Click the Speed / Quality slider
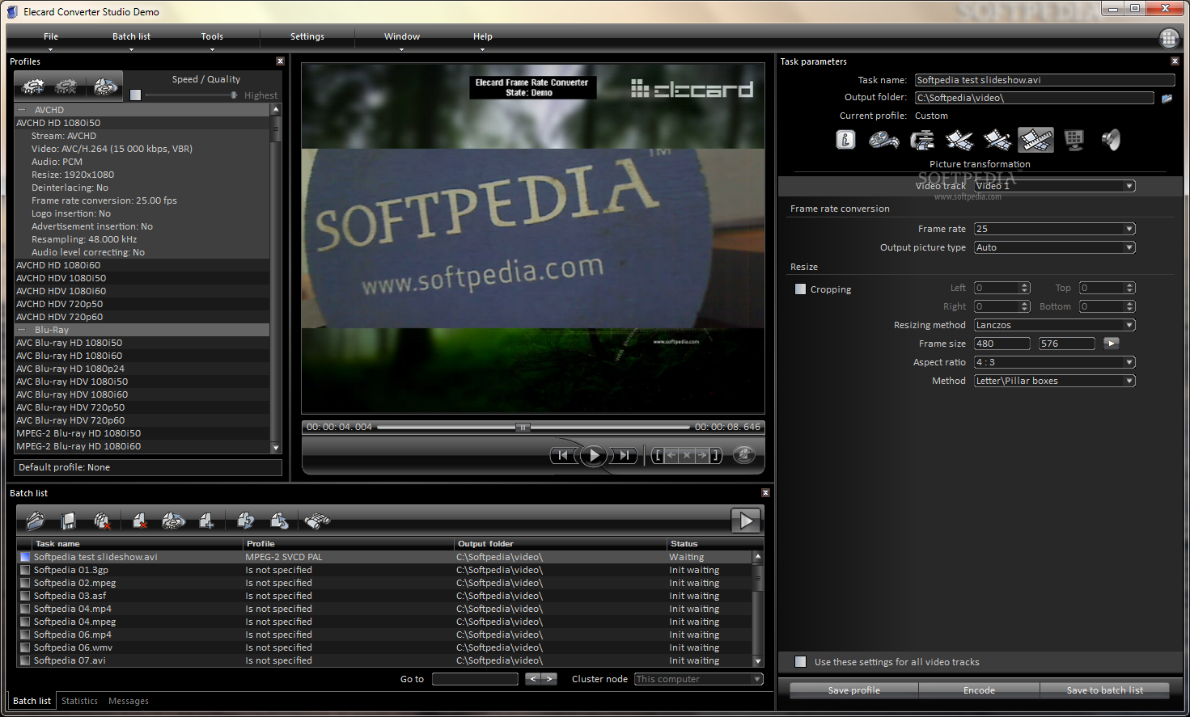 192,95
